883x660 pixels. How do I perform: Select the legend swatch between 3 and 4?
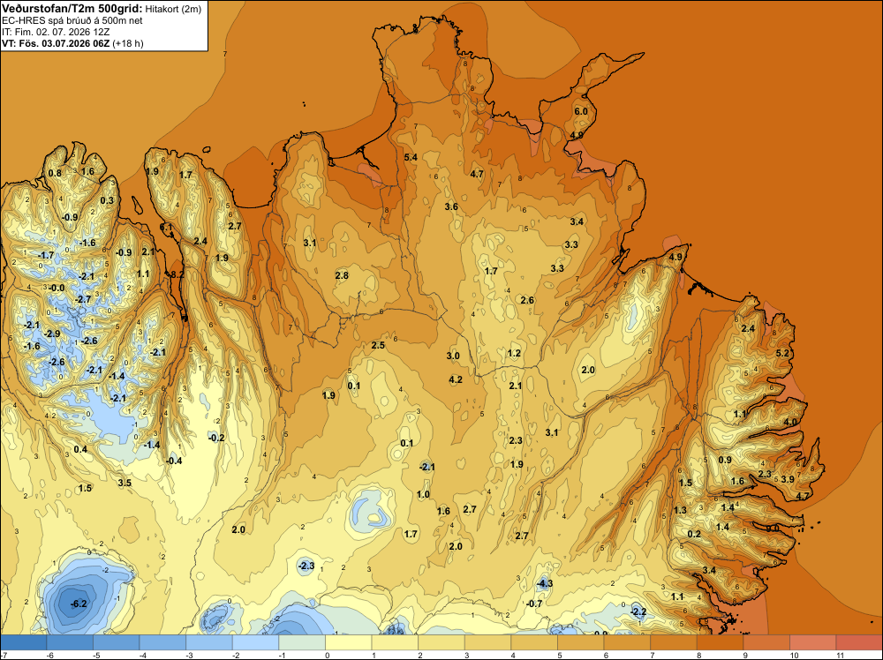(x=487, y=642)
